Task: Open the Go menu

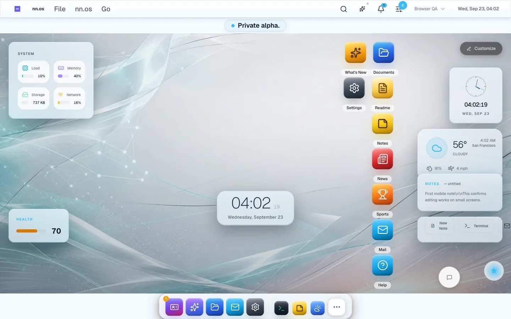Action: 106,9
